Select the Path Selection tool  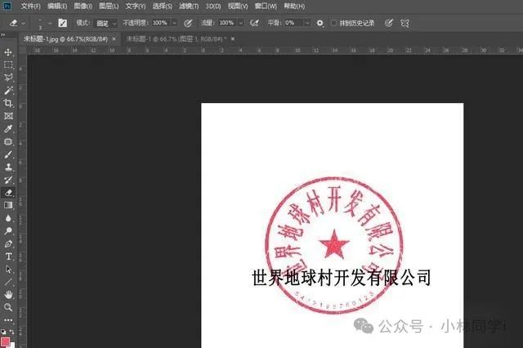pyautogui.click(x=8, y=269)
